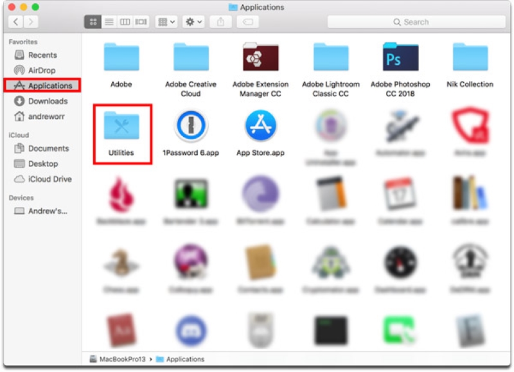Select the Calendar app icon
This screenshot has height=372, width=514.
coord(400,194)
